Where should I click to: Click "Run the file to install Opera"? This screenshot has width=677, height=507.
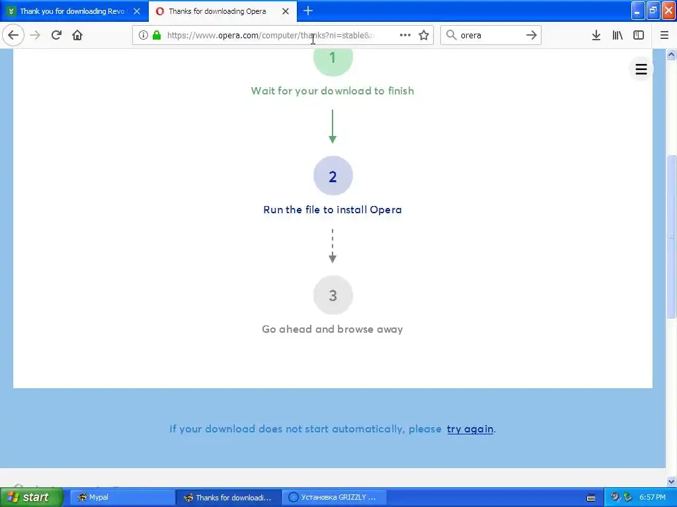coord(333,210)
